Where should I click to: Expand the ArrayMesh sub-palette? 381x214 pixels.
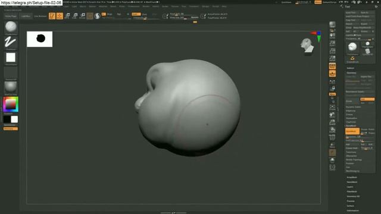pos(352,177)
